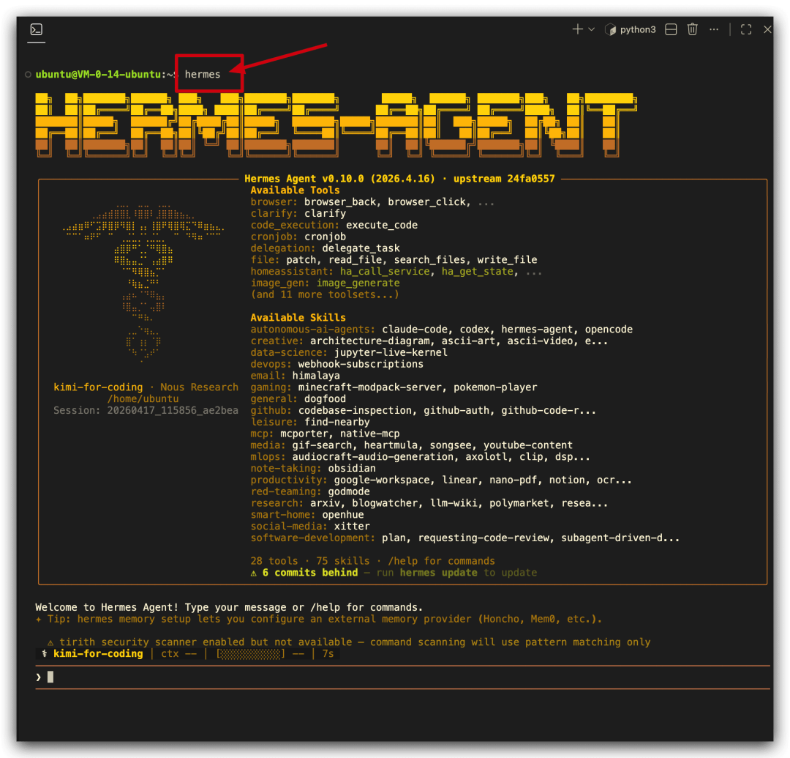Click the github skills row
Viewport: 790px width, 758px height.
pos(424,411)
